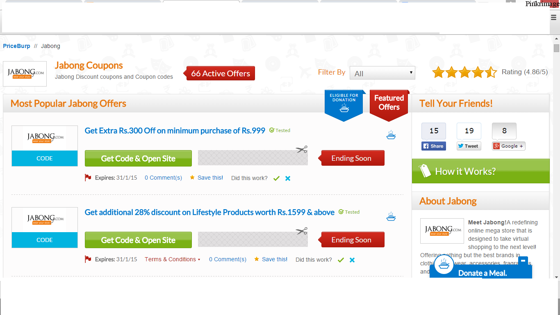560x315 pixels.
Task: Click the Jabong logo in the About Jabong panel
Action: (442, 231)
